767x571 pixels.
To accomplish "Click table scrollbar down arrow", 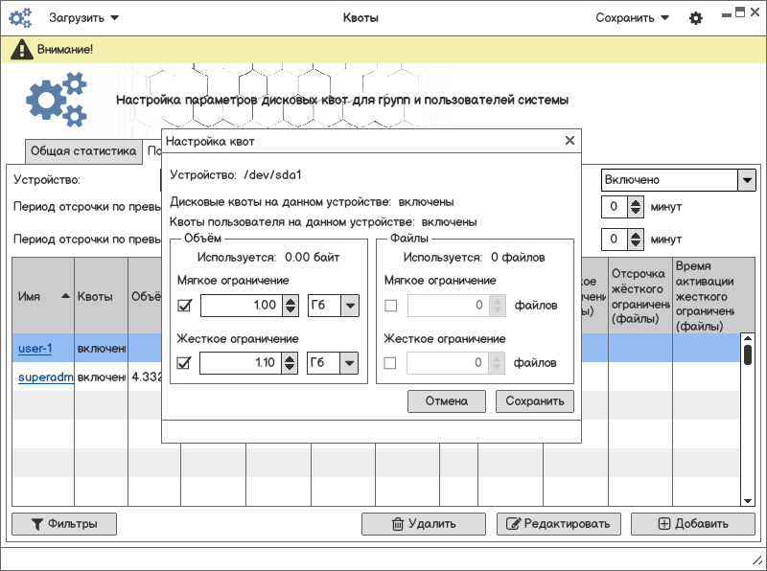I will coord(748,501).
